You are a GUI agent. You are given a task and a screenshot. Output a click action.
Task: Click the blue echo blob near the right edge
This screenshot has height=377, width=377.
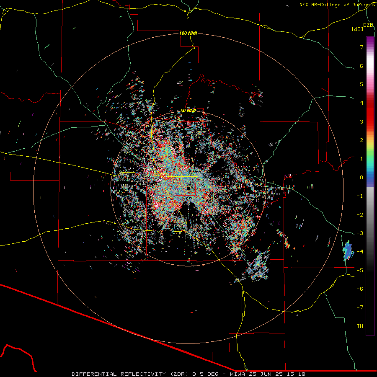click(x=348, y=250)
